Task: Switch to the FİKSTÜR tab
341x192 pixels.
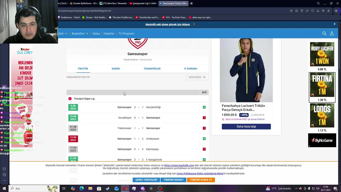Action: click(x=83, y=69)
